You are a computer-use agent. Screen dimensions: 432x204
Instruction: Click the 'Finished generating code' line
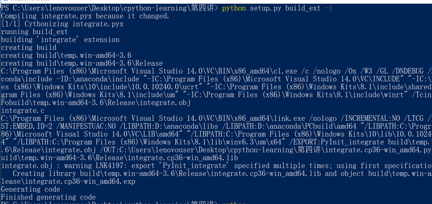coord(48,197)
